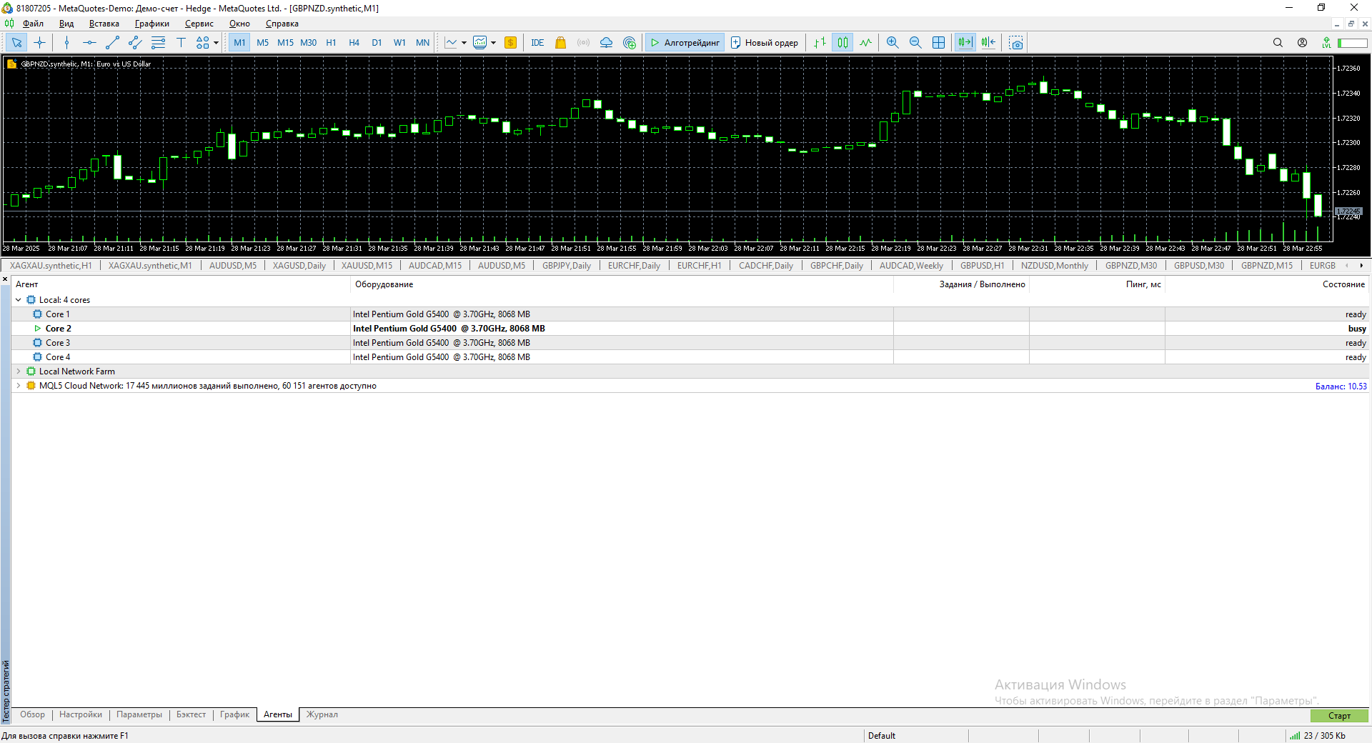This screenshot has width=1372, height=743.
Task: Click the tile windows grid icon
Action: [938, 43]
